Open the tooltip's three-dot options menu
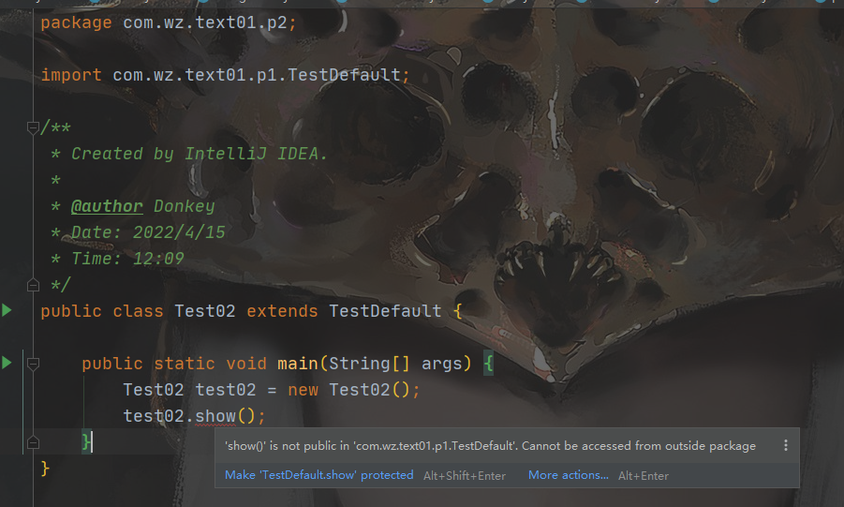The image size is (844, 507). pos(786,445)
